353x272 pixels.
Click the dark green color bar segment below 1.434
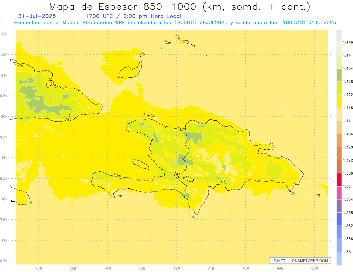[x=339, y=75]
